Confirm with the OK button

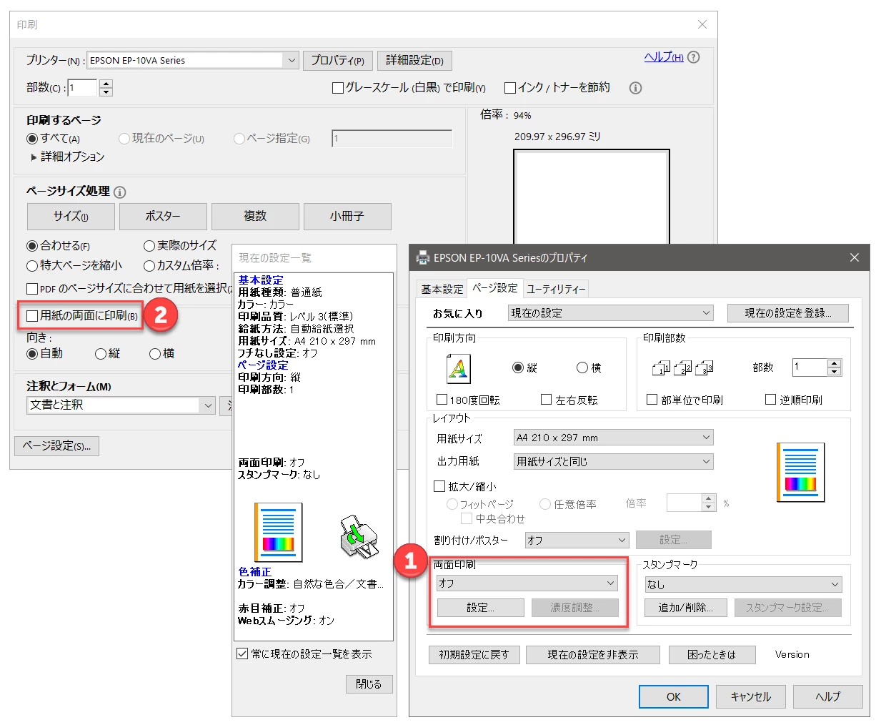674,696
